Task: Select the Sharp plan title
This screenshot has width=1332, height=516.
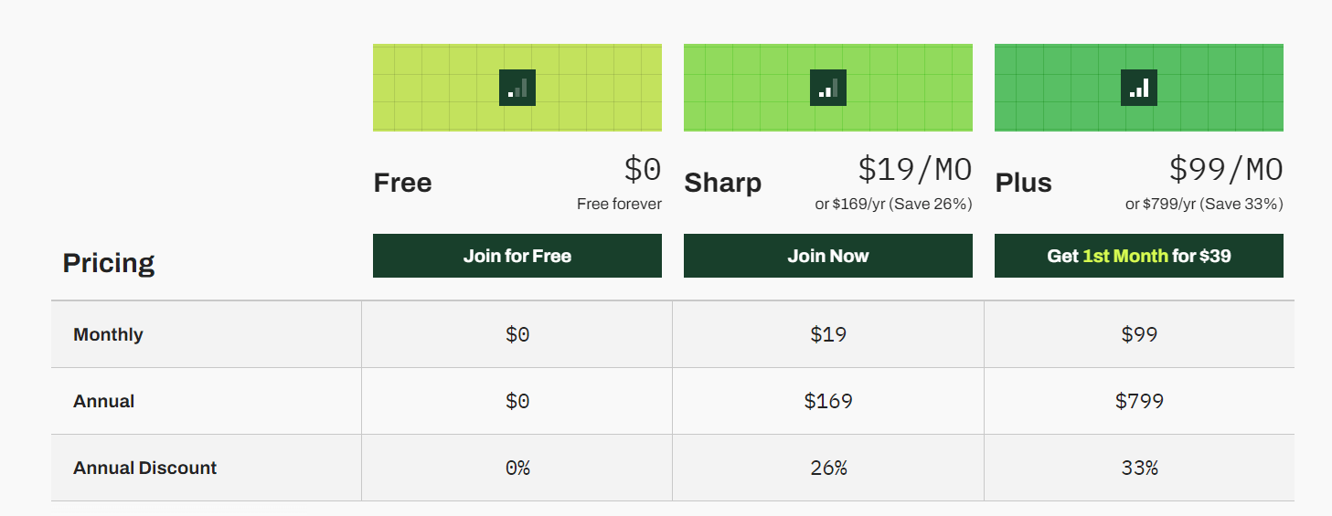Action: [722, 183]
